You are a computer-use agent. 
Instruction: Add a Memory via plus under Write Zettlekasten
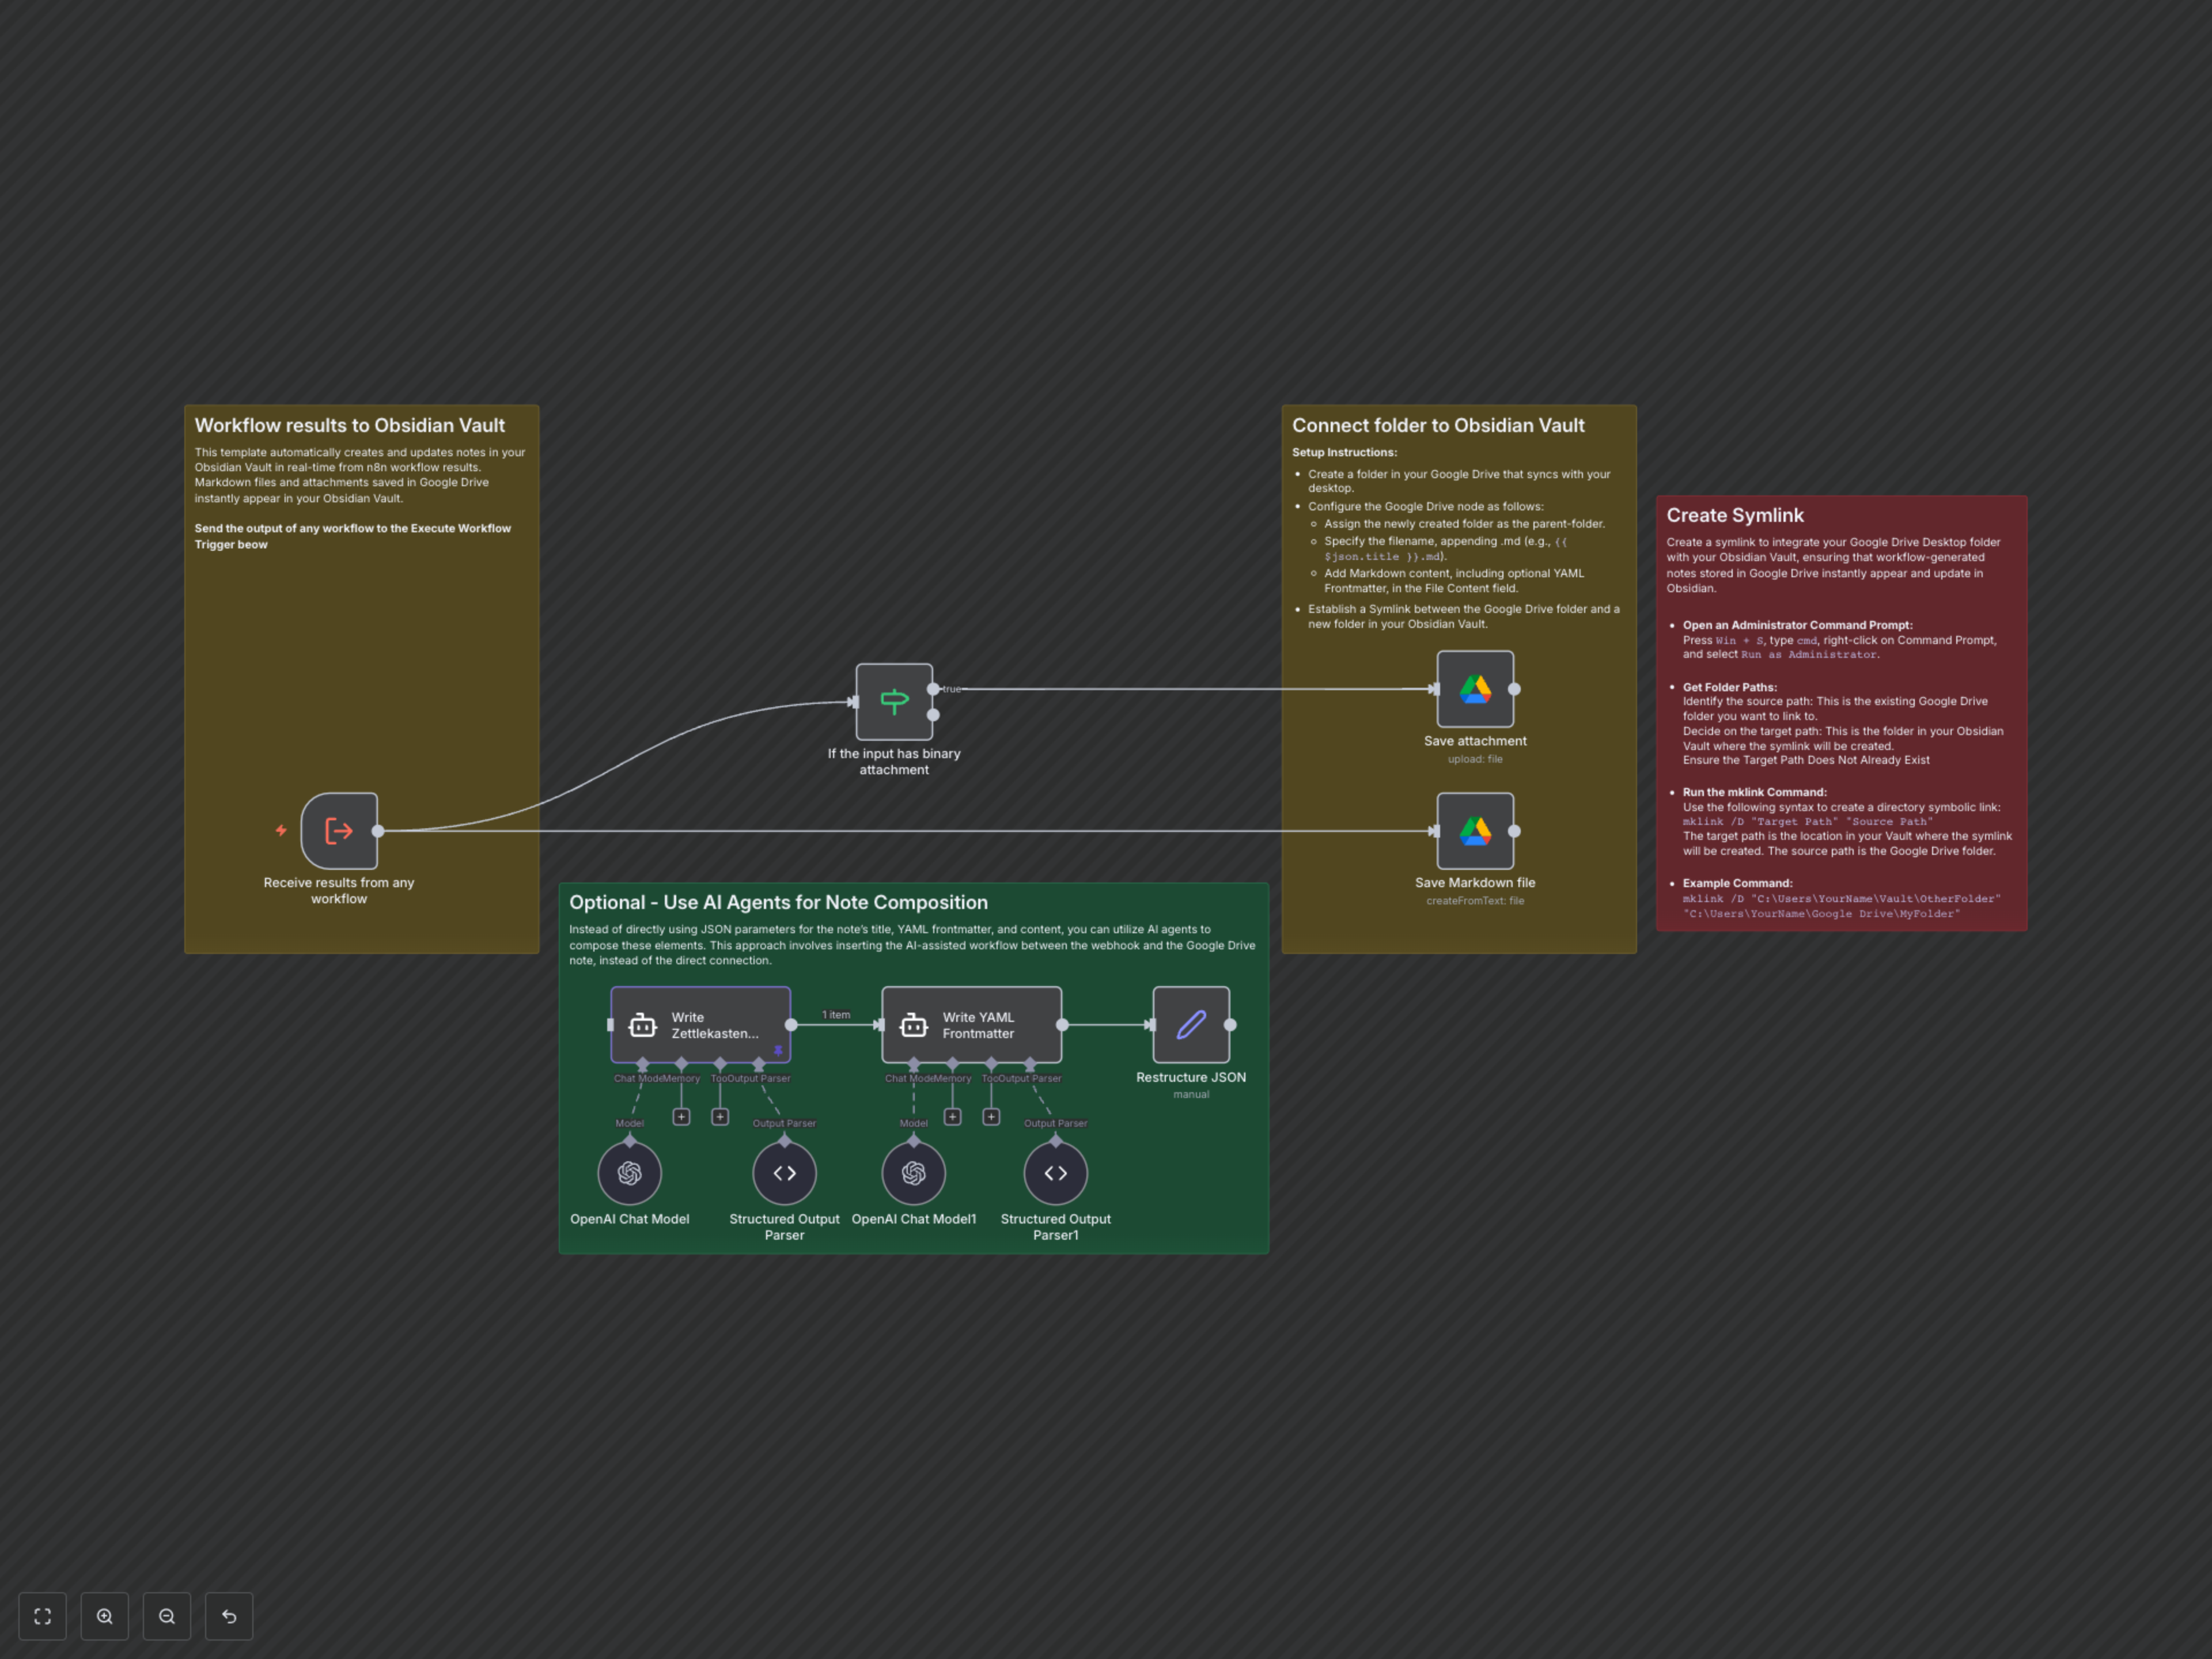coord(681,1116)
